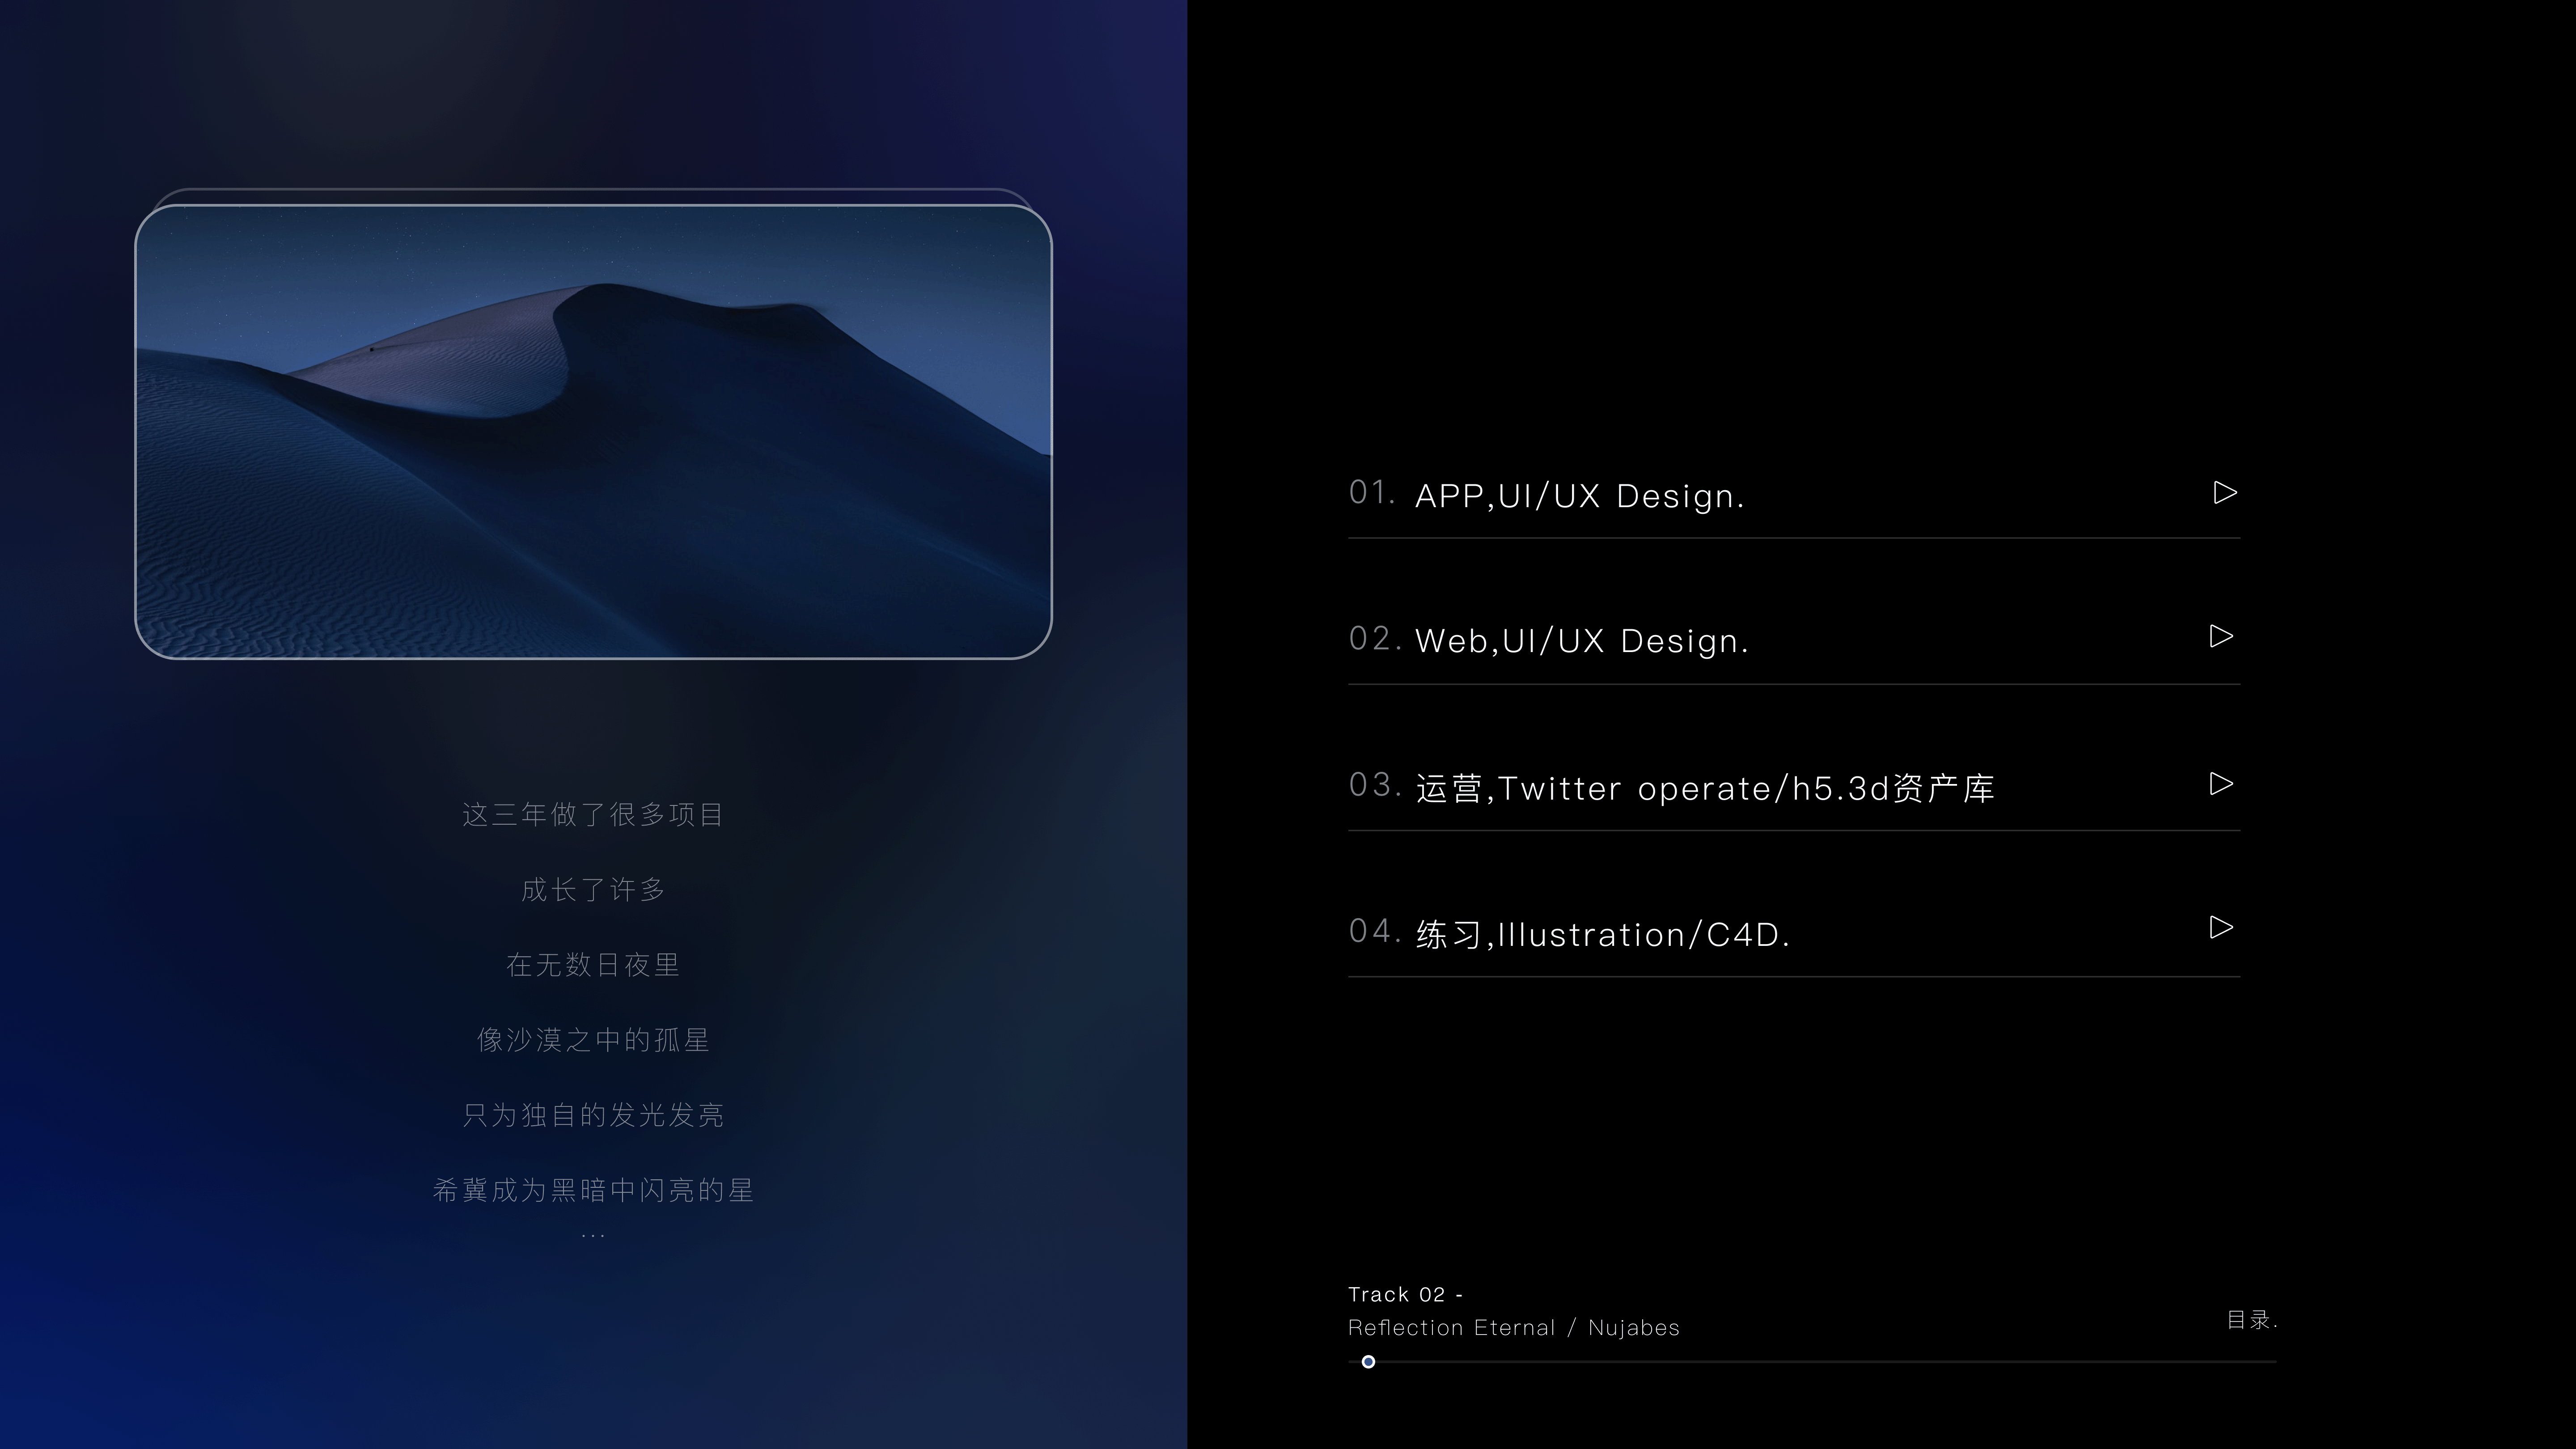The width and height of the screenshot is (2576, 1449).
Task: Click the text '像沙漠之中的孤星'
Action: click(593, 1040)
